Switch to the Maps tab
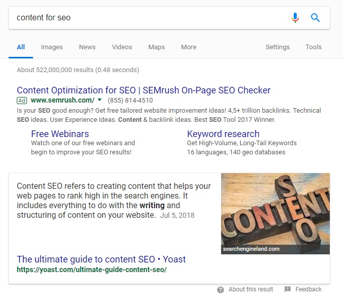 [157, 47]
